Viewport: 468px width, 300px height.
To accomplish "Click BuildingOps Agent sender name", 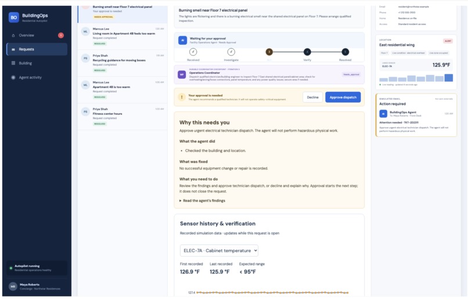I will click(x=402, y=113).
